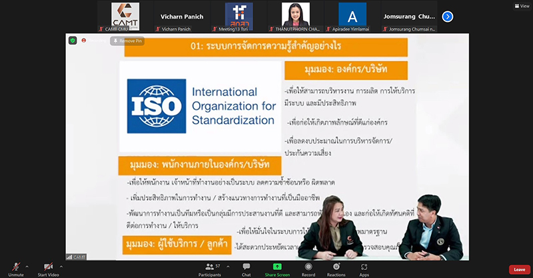Click the green encryption shield icon

[73, 41]
